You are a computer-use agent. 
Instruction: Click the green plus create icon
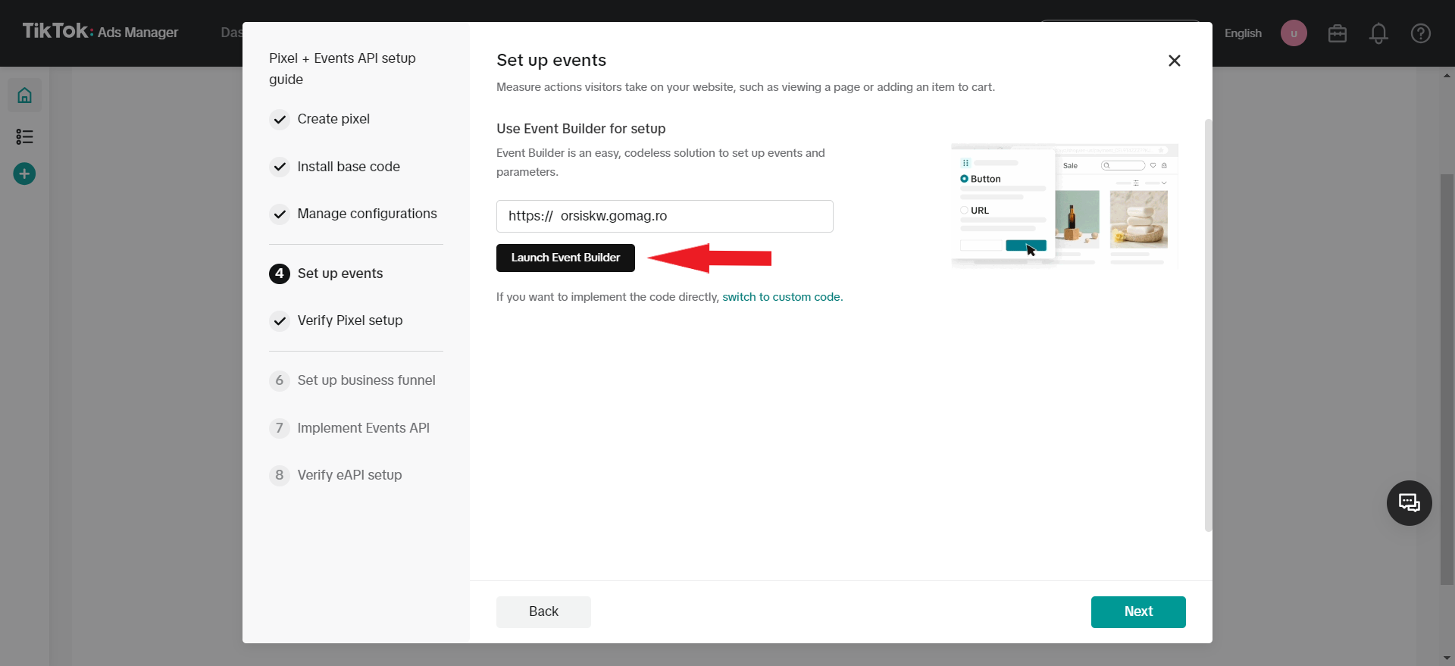24,174
